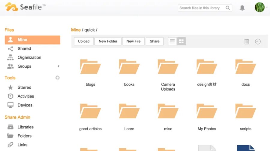Open the scripts folder icon
Image resolution: width=270 pixels, height=151 pixels.
pyautogui.click(x=245, y=111)
